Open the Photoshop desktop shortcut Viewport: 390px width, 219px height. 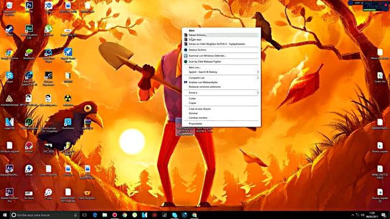[29, 7]
